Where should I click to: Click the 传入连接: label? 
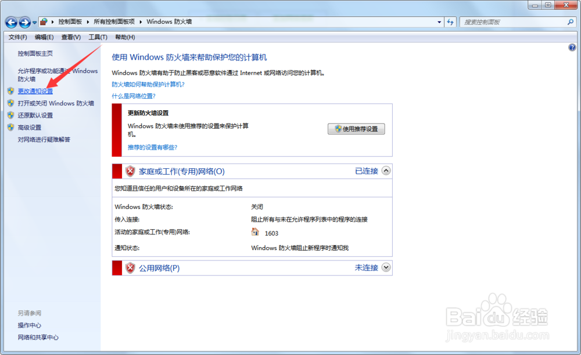pyautogui.click(x=127, y=220)
